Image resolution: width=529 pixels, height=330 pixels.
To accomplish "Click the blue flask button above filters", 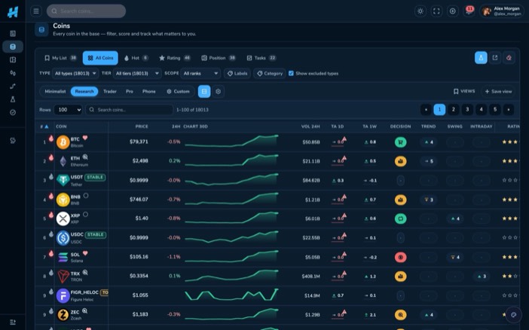I will 481,58.
